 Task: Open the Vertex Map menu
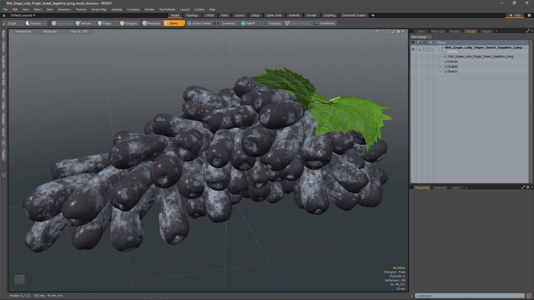click(99, 9)
